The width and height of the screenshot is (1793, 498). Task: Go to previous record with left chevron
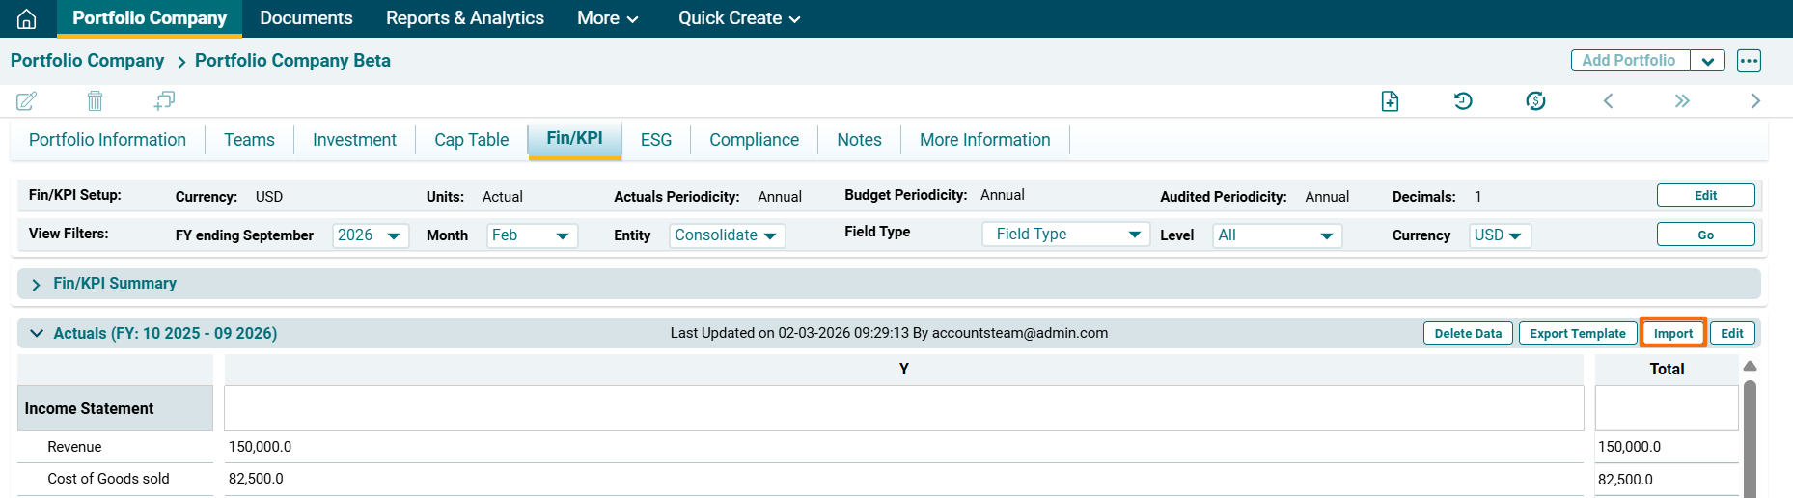coord(1608,101)
